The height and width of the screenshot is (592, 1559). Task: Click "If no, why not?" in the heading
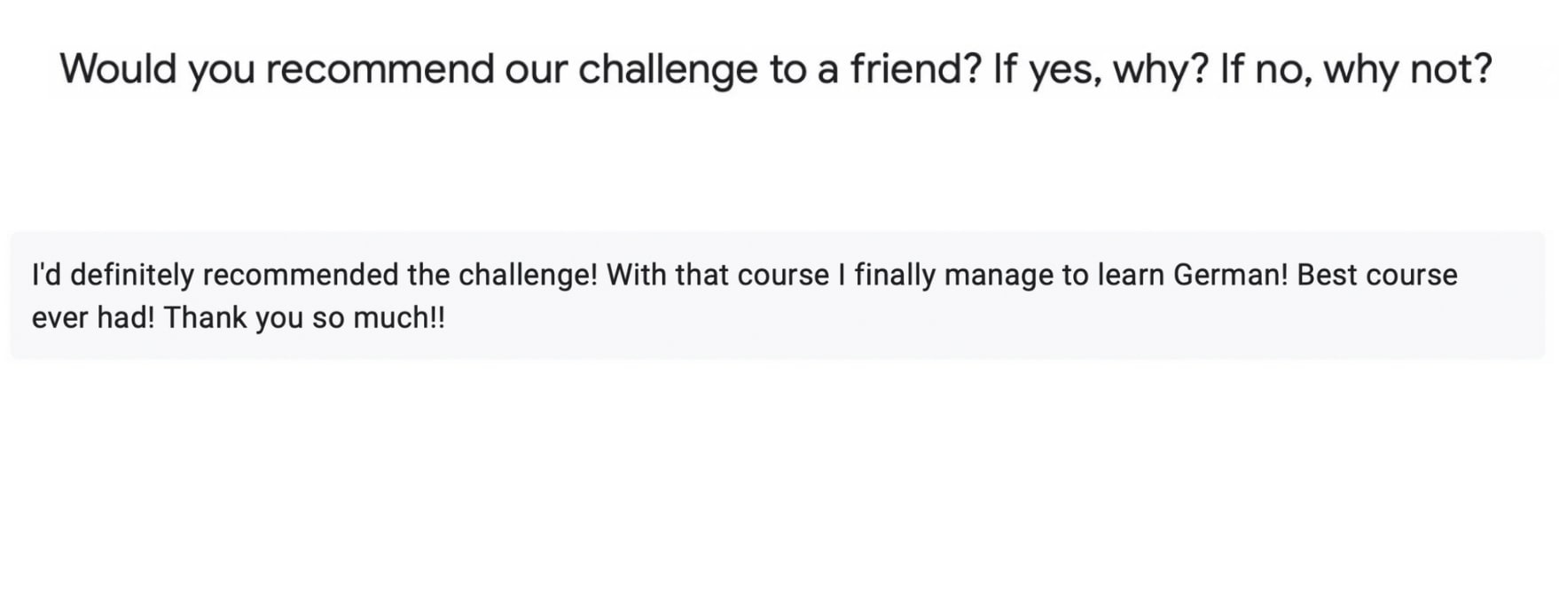click(1357, 69)
